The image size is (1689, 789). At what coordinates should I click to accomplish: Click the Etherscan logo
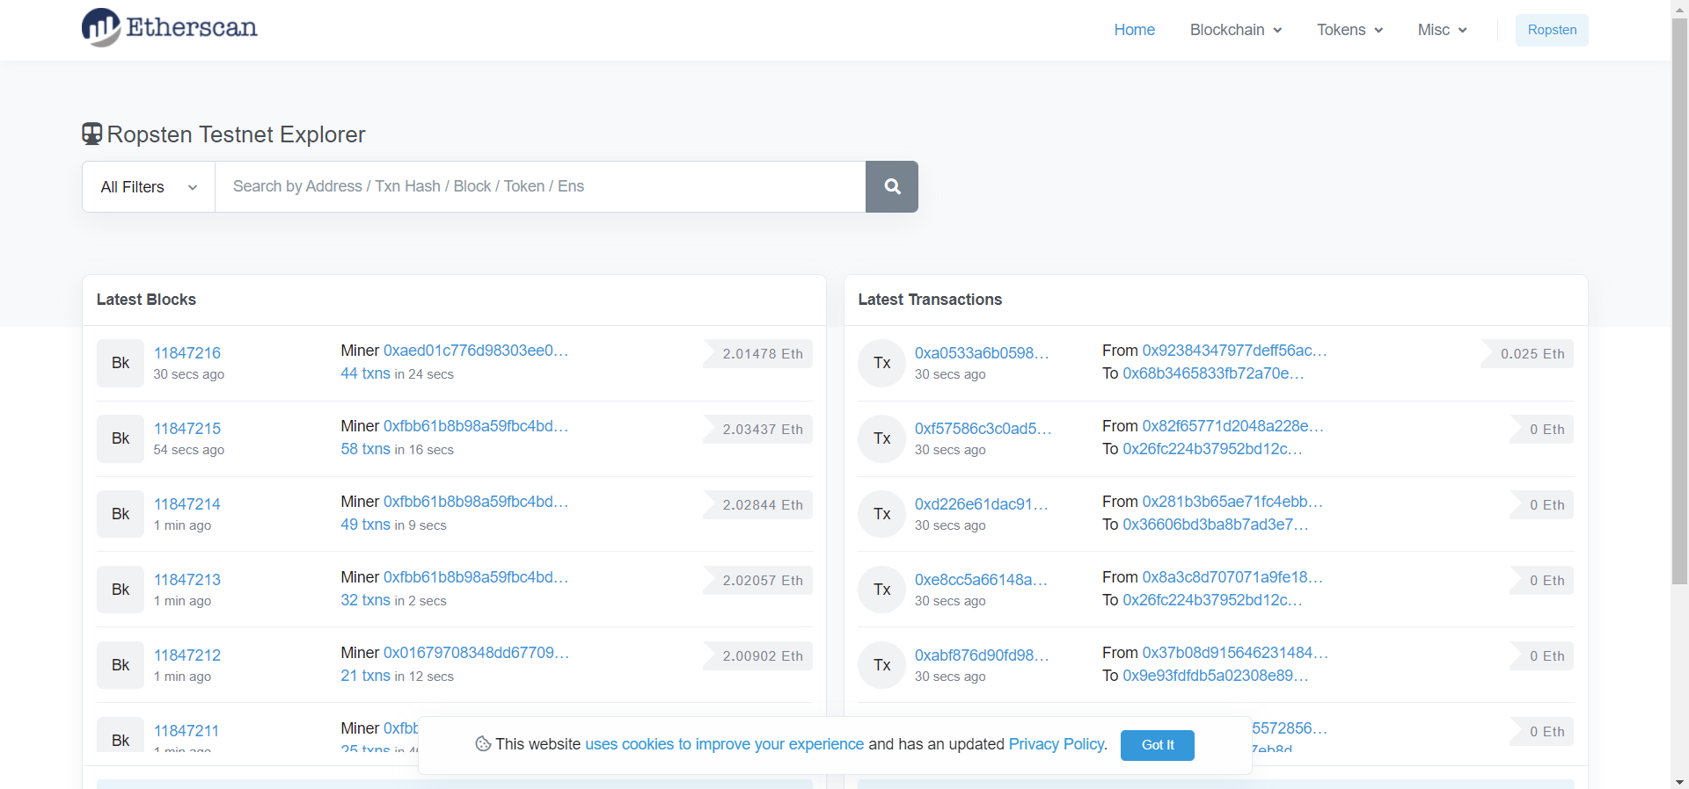pyautogui.click(x=170, y=28)
